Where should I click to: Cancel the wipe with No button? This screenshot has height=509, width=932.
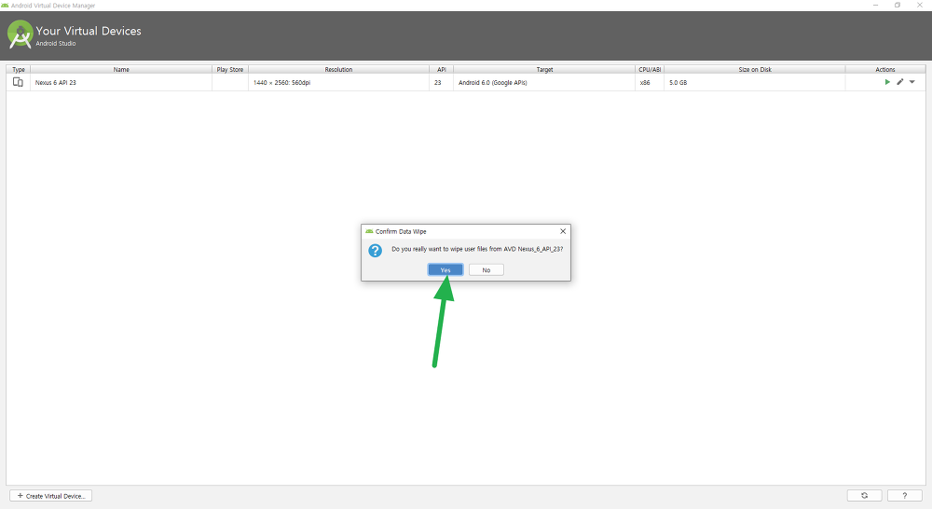coord(487,270)
